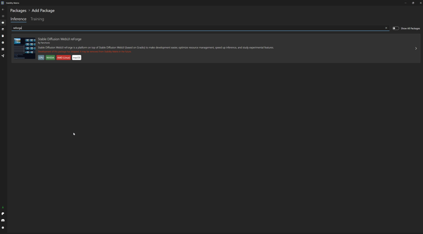The height and width of the screenshot is (234, 423).
Task: Switch to the Training tab
Action: (x=37, y=19)
